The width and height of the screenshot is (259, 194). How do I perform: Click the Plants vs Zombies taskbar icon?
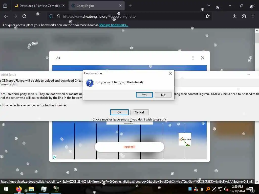coord(56,189)
